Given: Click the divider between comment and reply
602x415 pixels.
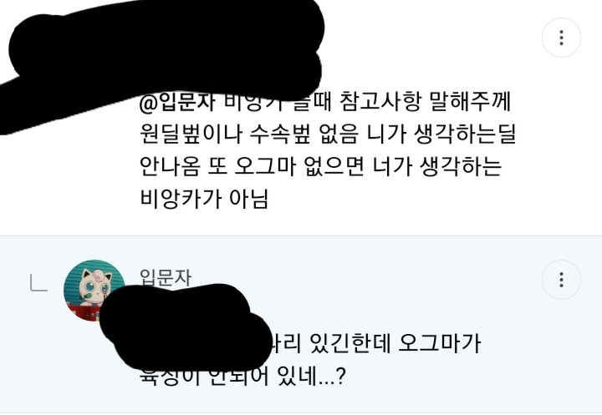Looking at the screenshot, I should tap(301, 235).
